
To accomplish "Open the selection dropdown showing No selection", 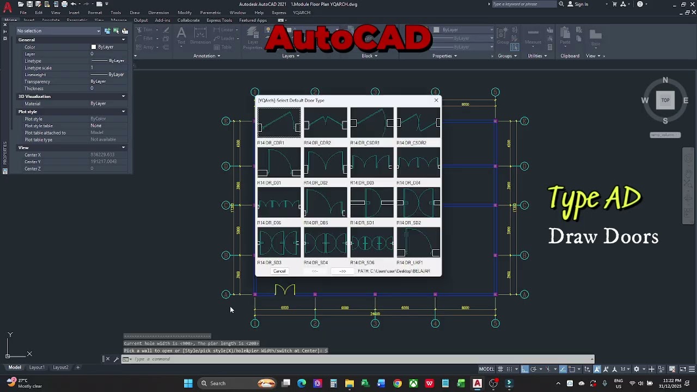I will tap(58, 30).
